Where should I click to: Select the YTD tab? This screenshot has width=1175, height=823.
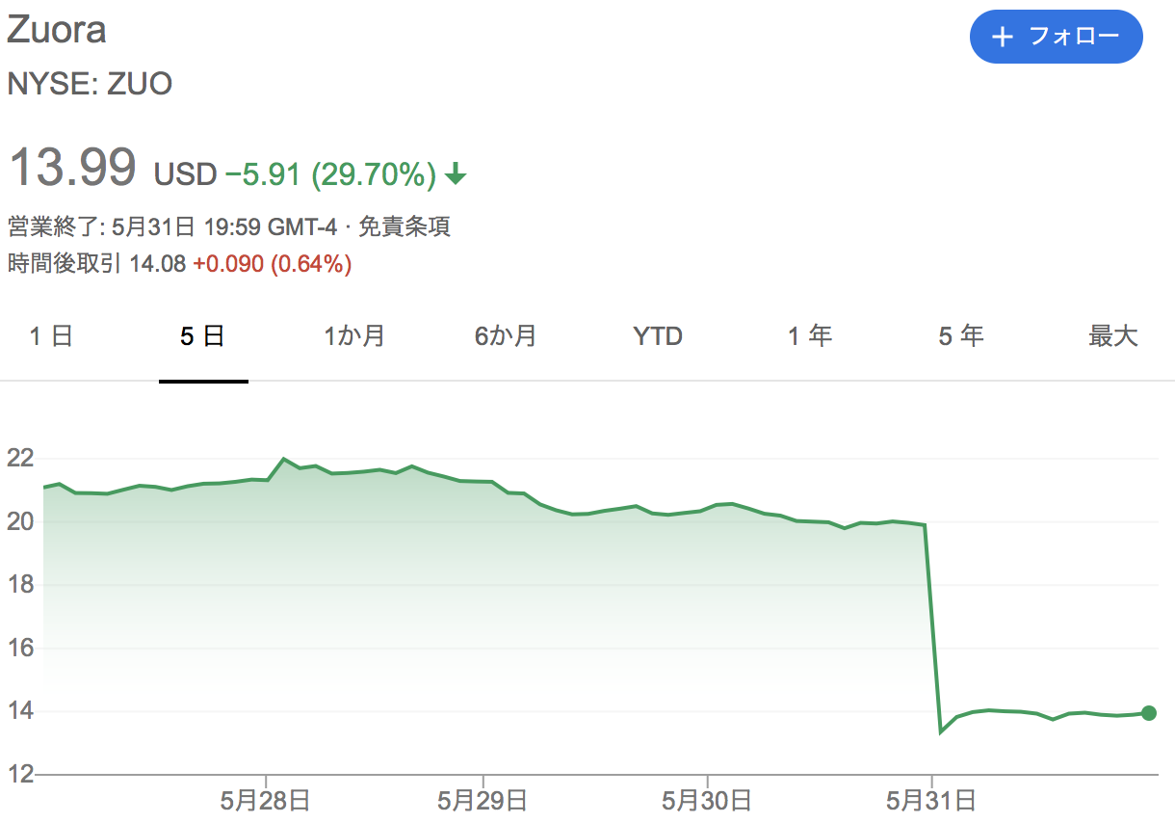(658, 336)
